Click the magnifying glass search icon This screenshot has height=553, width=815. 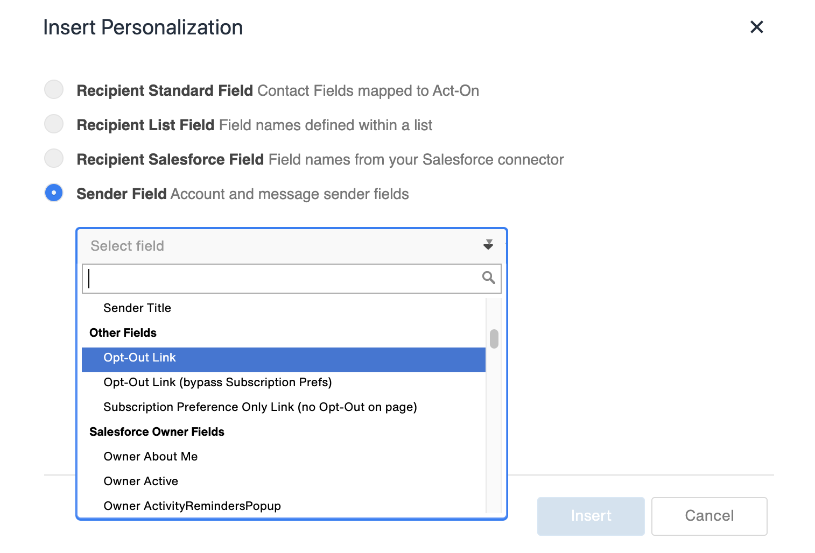click(x=489, y=278)
